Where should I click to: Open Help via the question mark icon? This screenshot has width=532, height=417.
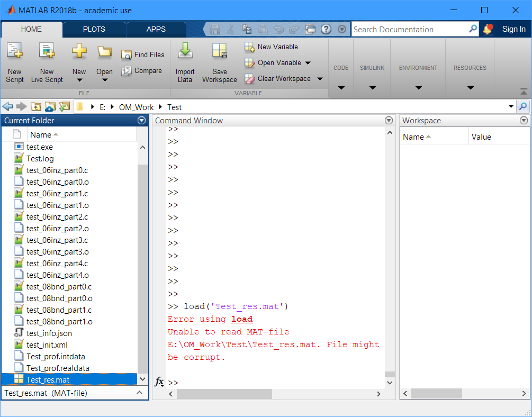click(x=326, y=29)
